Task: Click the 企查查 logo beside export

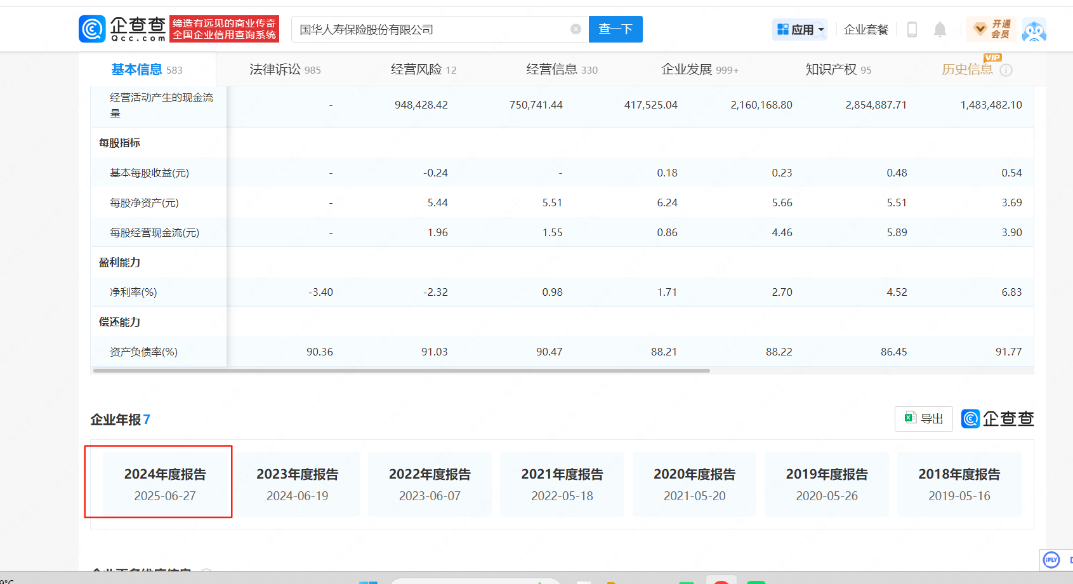Action: tap(997, 419)
